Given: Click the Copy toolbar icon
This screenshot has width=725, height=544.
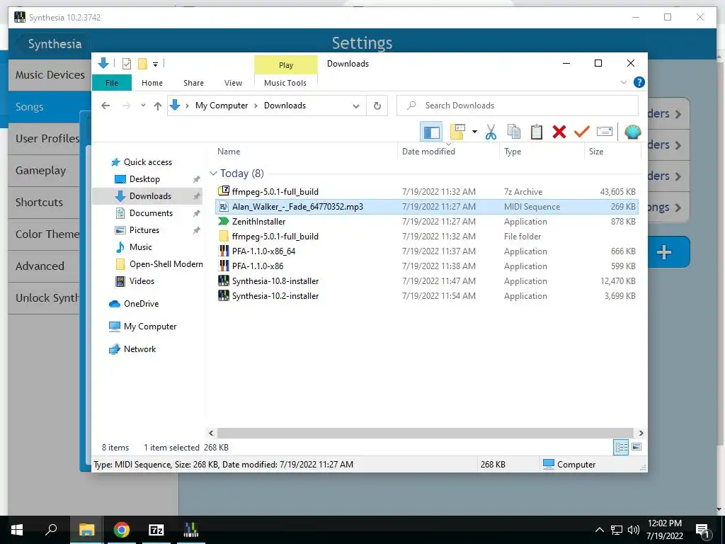Looking at the screenshot, I should tap(514, 132).
